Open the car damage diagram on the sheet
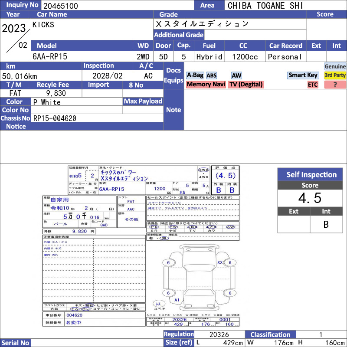This screenshot has width=347, height=347. pos(199,278)
